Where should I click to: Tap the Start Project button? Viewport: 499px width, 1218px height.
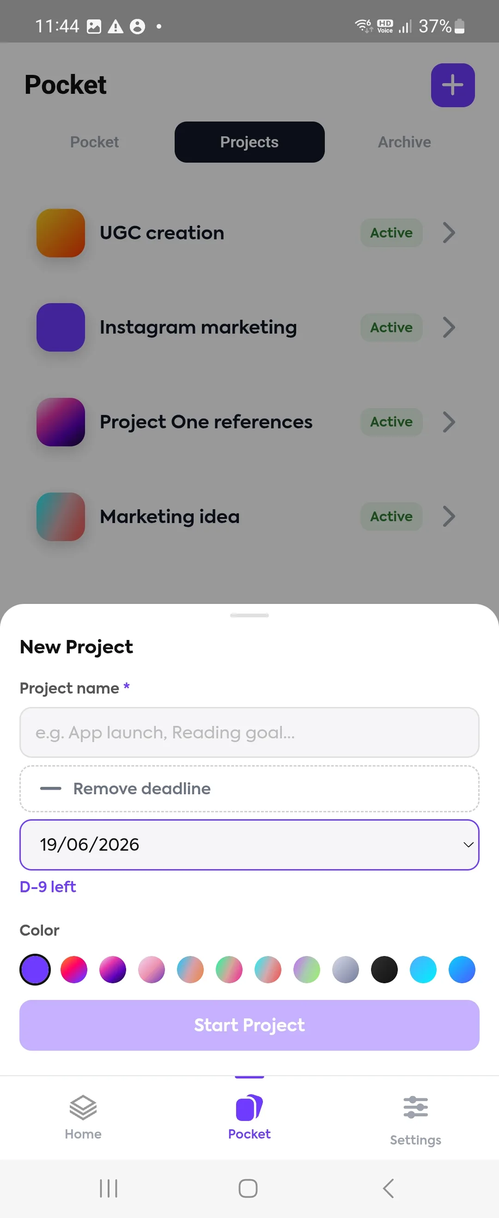(249, 1025)
